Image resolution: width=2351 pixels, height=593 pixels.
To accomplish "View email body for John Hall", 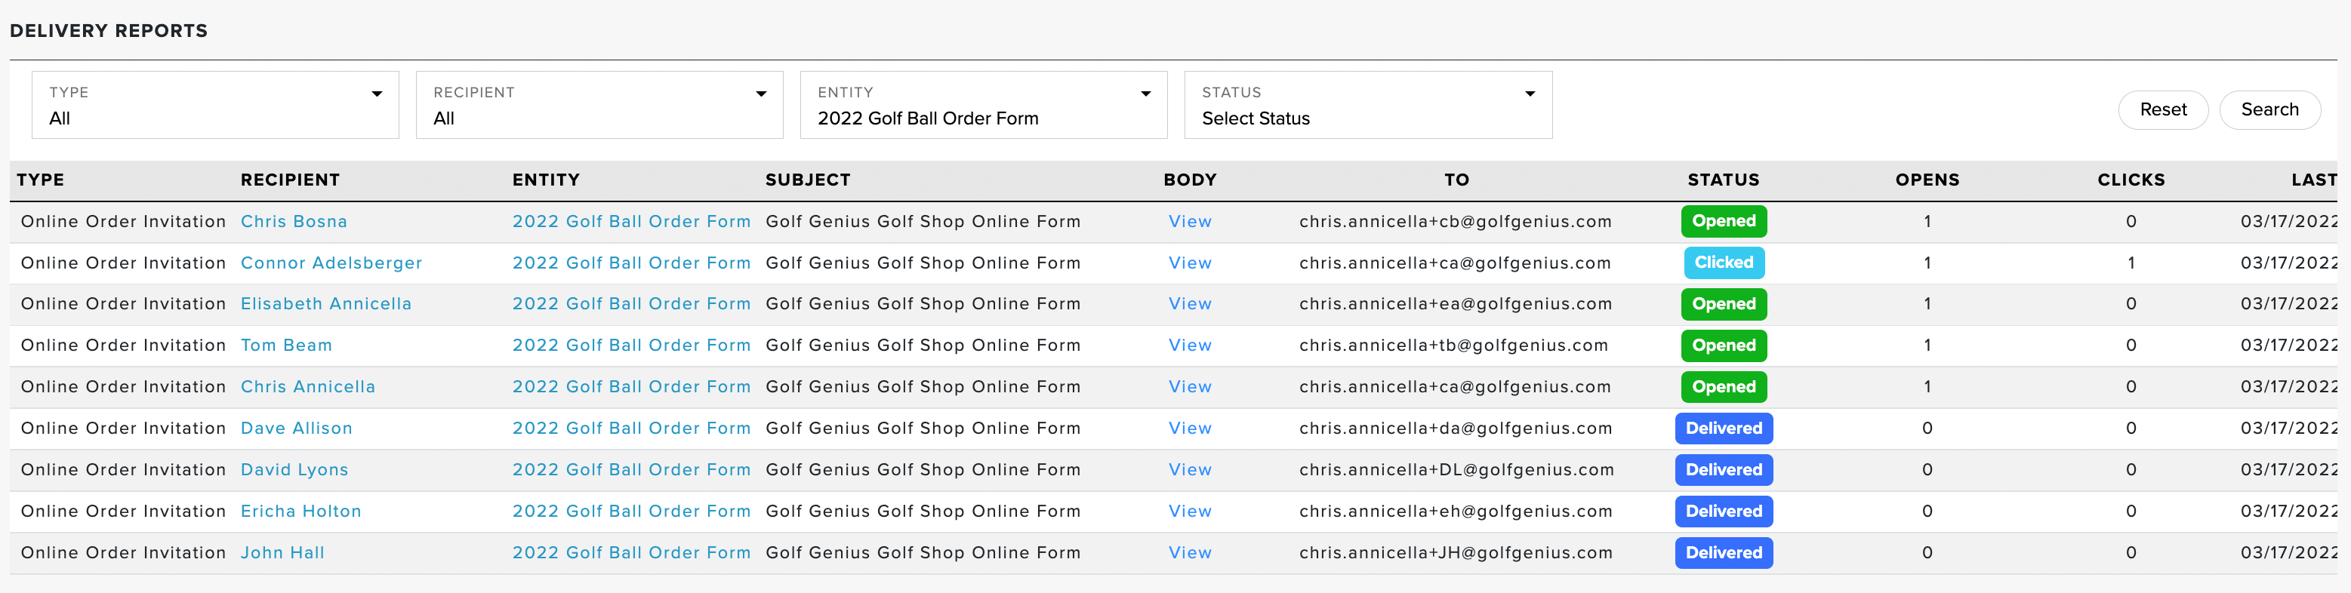I will [1190, 553].
